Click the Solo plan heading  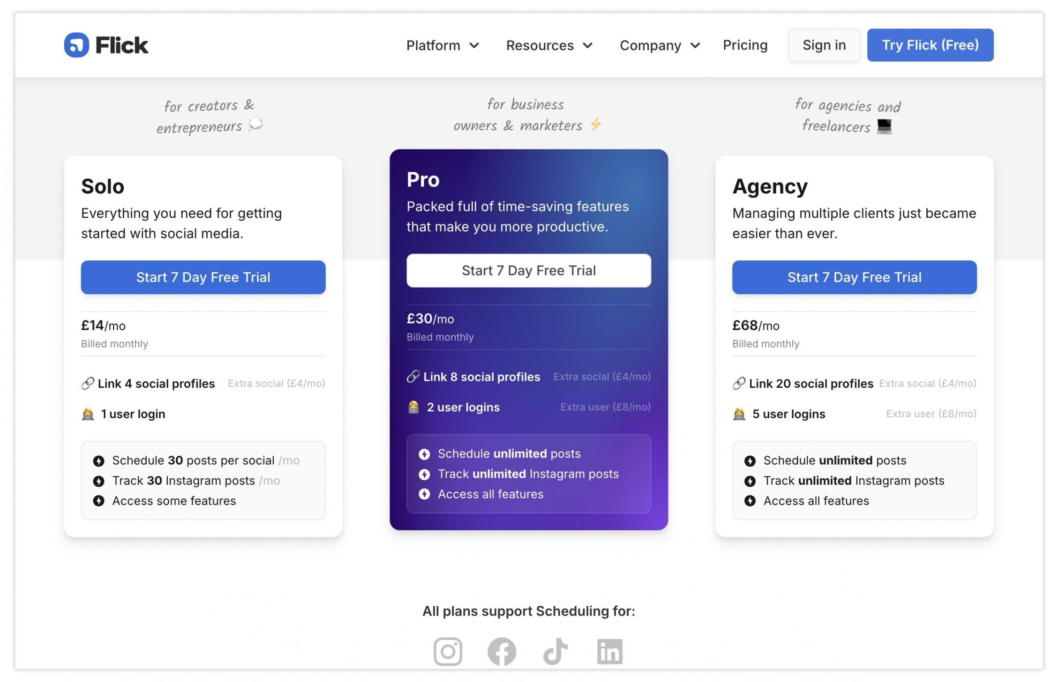pyautogui.click(x=103, y=186)
